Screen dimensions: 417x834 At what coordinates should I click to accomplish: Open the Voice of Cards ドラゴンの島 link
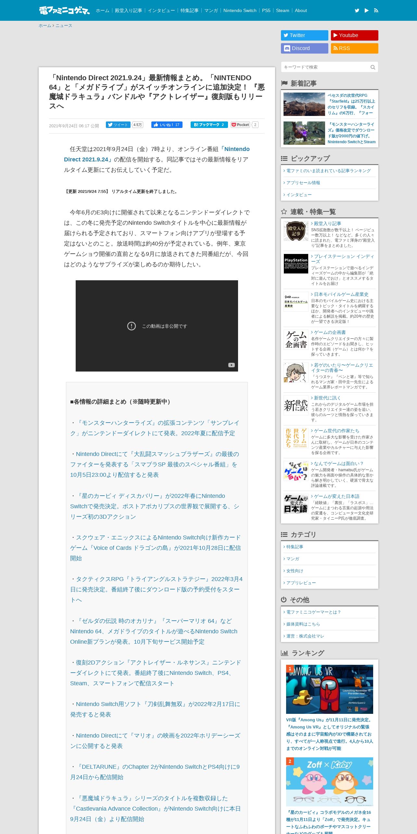156,548
